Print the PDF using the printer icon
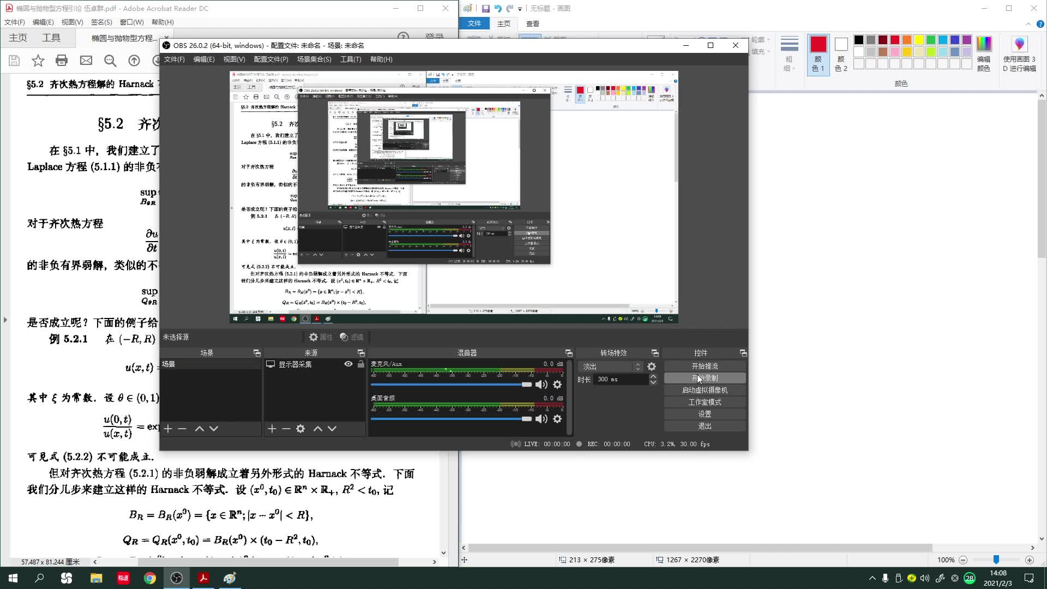This screenshot has width=1047, height=589. 62,61
